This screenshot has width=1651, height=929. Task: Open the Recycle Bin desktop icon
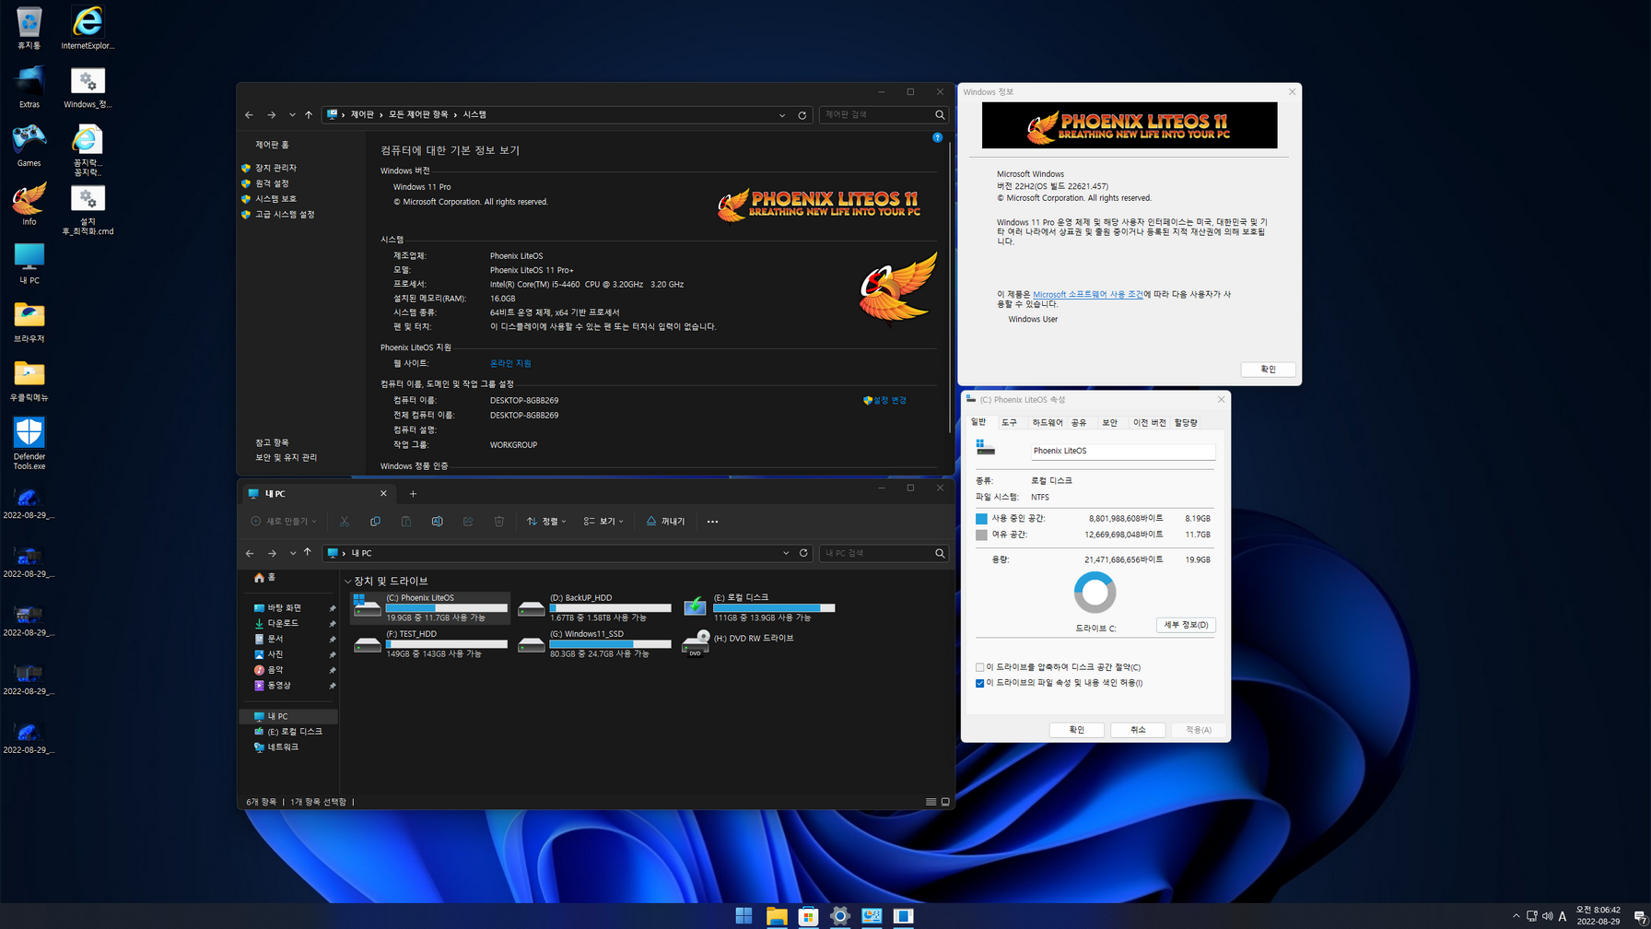point(29,27)
